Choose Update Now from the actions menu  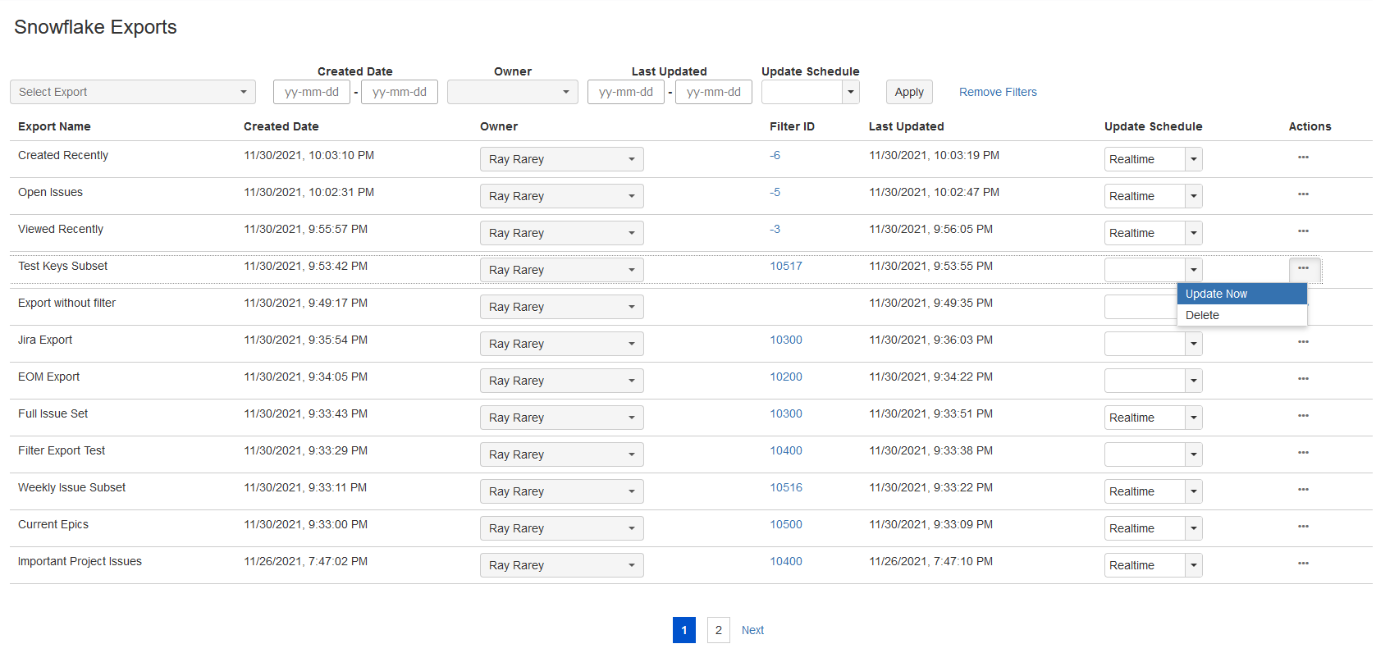(x=1241, y=294)
